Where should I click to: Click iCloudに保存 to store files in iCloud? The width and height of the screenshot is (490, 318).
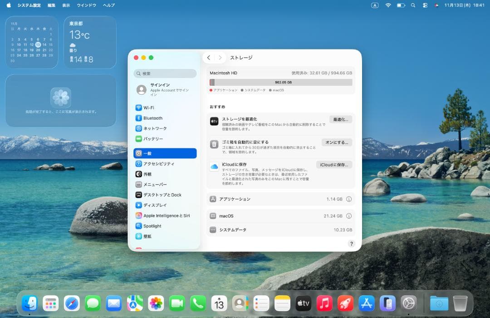click(334, 164)
